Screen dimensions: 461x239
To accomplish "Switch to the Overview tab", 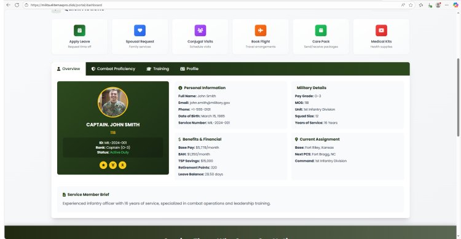I will (68, 69).
